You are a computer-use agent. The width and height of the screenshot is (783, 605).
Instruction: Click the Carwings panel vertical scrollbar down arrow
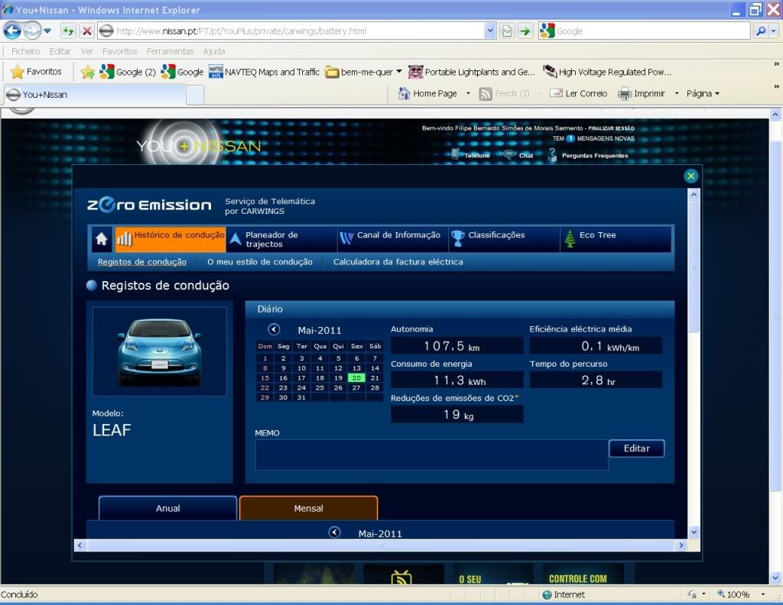pyautogui.click(x=694, y=532)
